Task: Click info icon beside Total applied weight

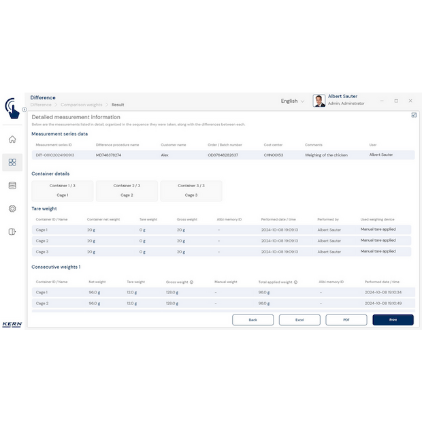Action: point(295,282)
